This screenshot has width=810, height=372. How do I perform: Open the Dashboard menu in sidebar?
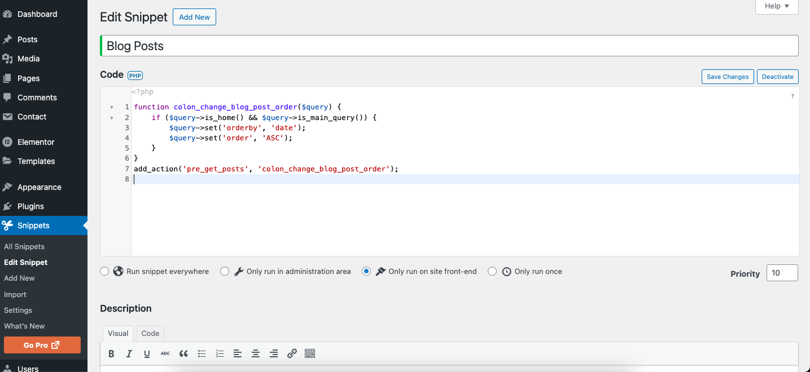point(37,14)
